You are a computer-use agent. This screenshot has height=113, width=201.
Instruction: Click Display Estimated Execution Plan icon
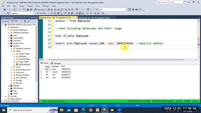[55, 13]
